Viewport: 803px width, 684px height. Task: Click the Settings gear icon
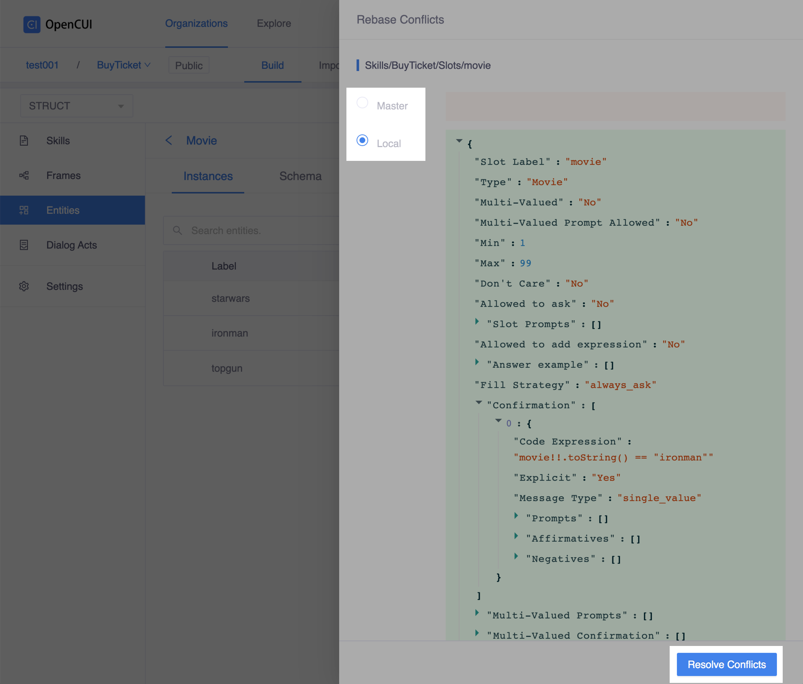tap(24, 286)
